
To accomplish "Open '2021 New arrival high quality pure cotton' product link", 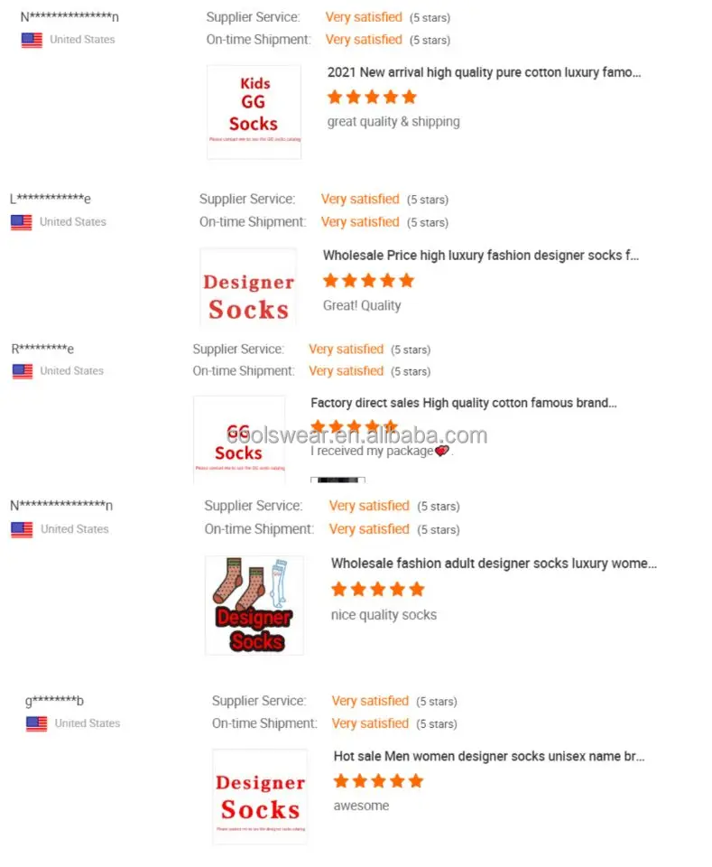I will (484, 72).
